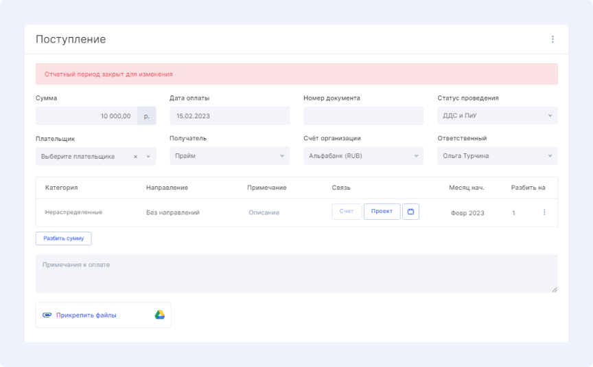Click the Дата оплаты field

[229, 116]
